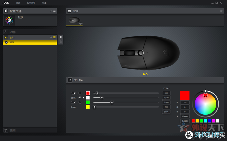Show the first mouse view dot
Viewport: 227px width, 141px height.
(144, 74)
